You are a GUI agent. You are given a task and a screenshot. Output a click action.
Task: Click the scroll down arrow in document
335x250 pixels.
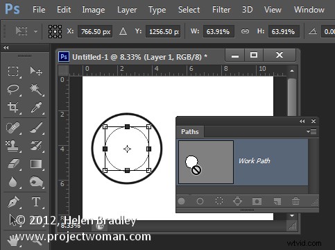tap(292, 216)
